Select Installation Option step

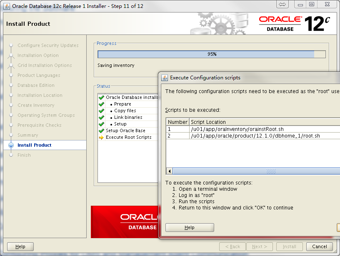(38, 55)
